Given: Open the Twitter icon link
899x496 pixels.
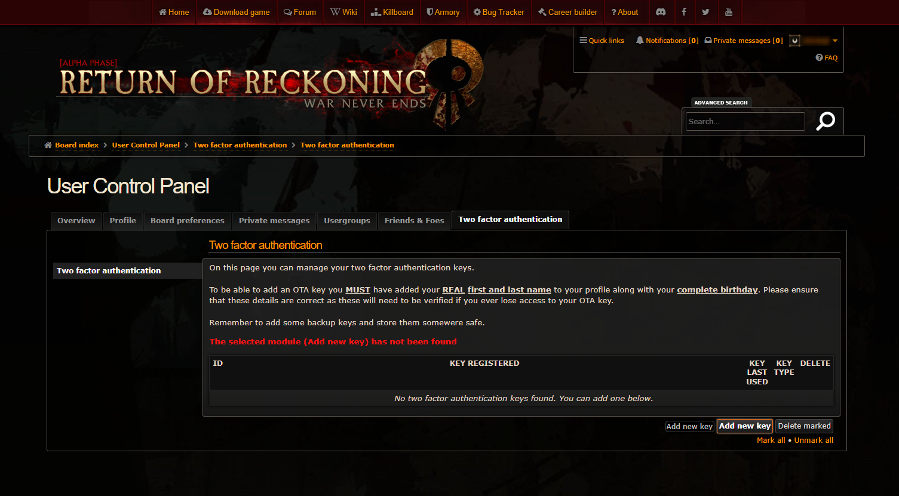Looking at the screenshot, I should point(706,12).
